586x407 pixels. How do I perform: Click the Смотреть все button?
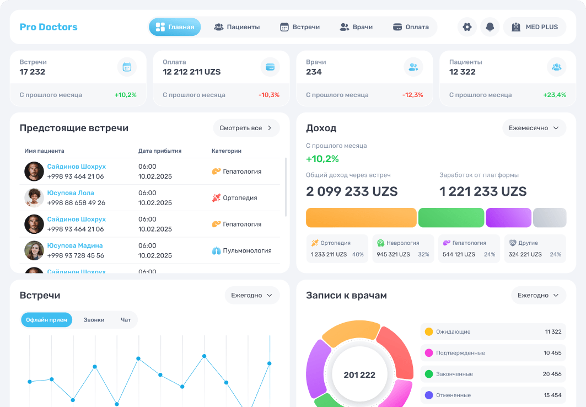[246, 128]
